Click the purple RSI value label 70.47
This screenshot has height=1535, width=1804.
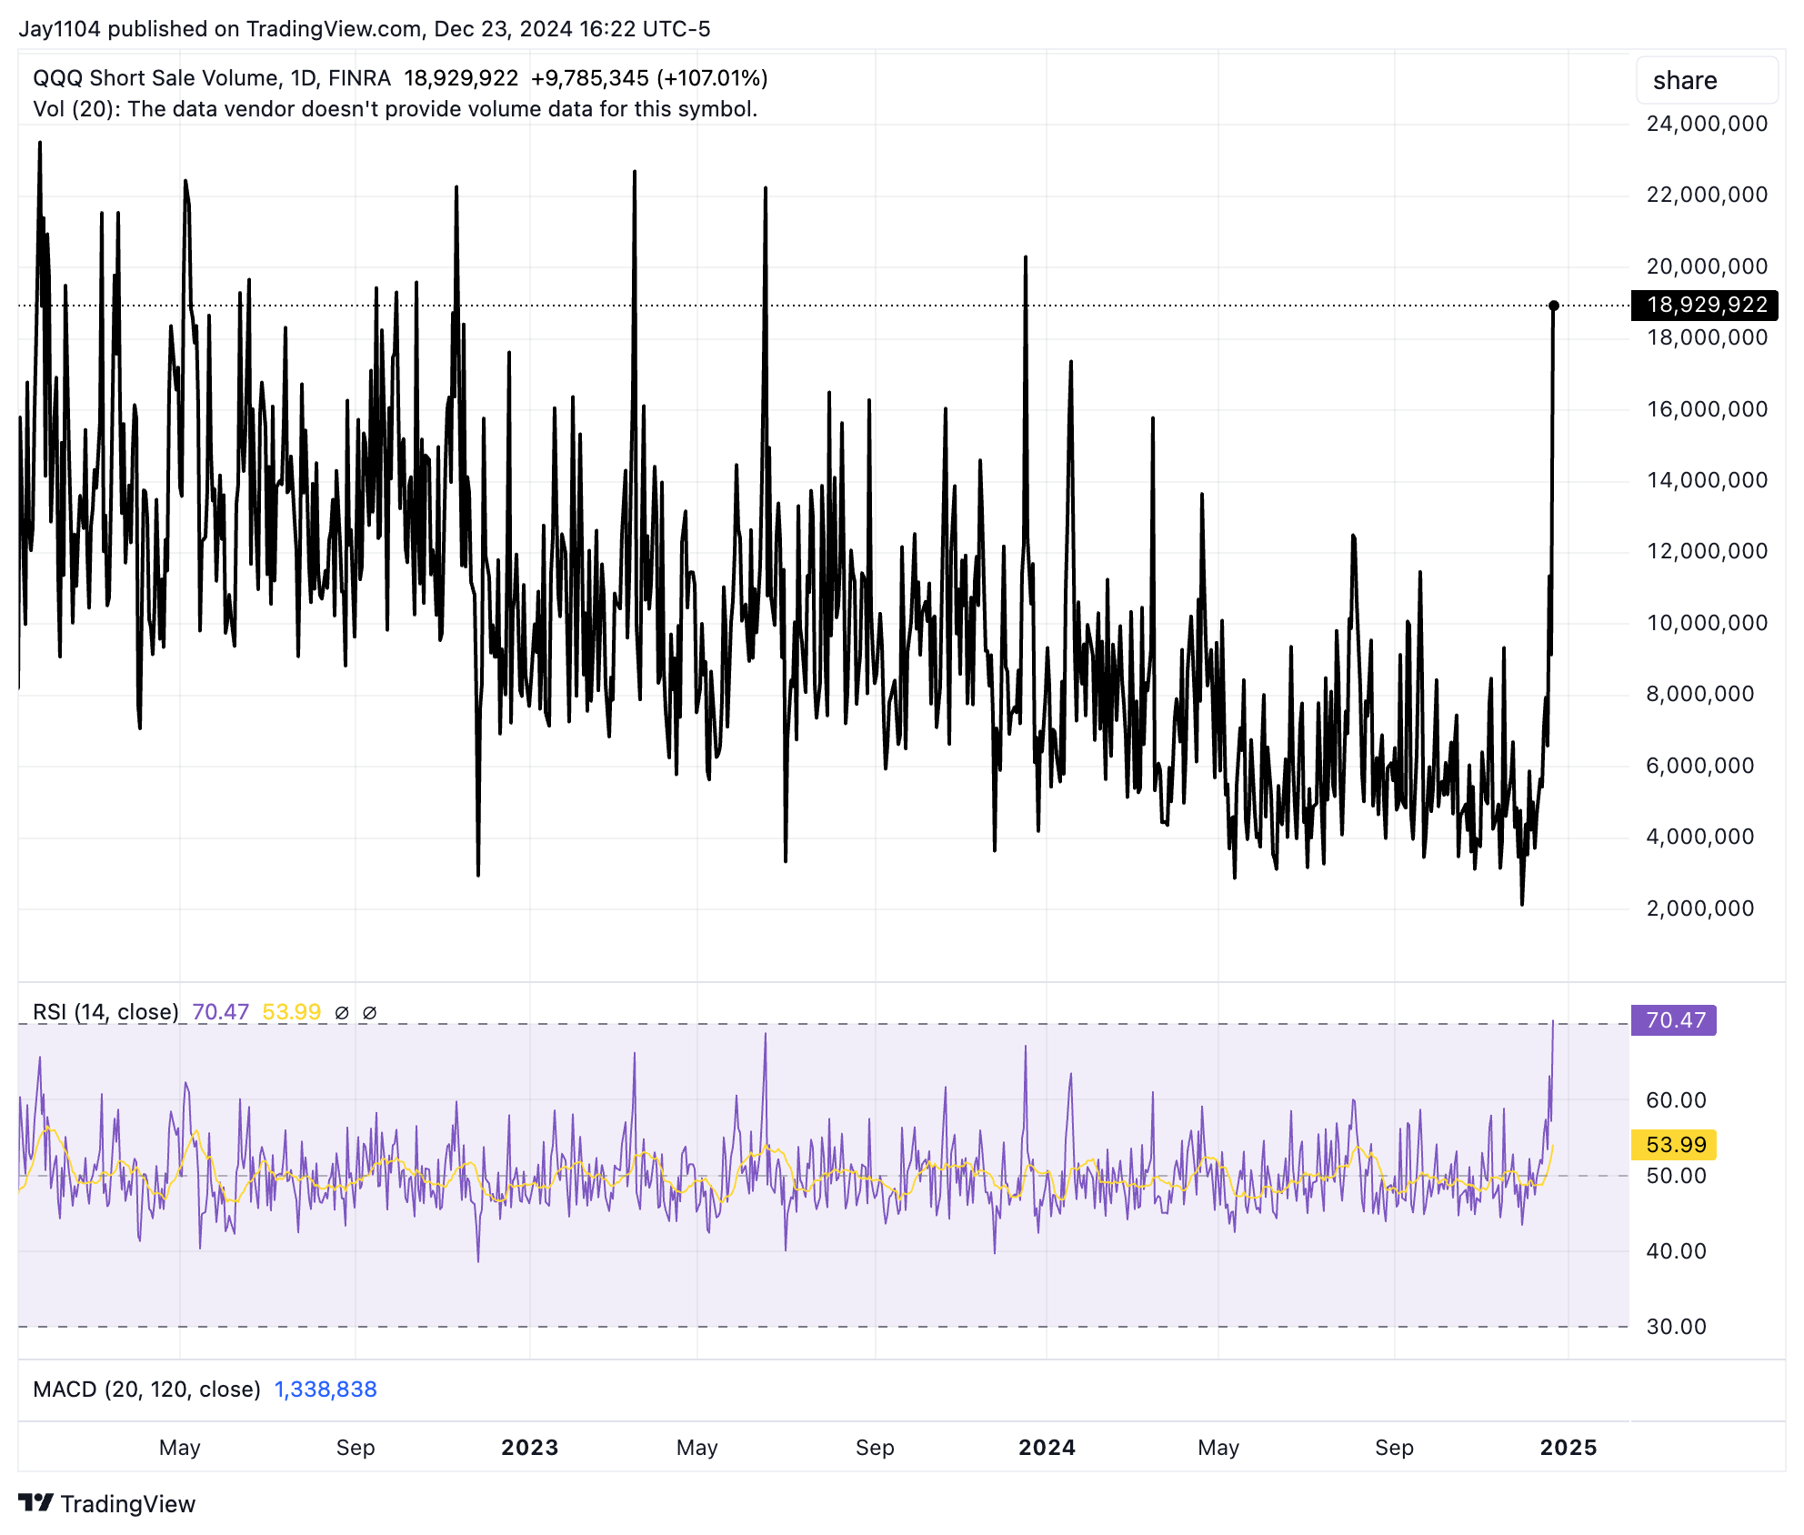tap(1674, 1020)
